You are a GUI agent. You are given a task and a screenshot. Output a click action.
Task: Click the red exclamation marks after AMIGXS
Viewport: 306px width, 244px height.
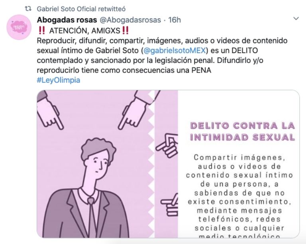tap(125, 30)
